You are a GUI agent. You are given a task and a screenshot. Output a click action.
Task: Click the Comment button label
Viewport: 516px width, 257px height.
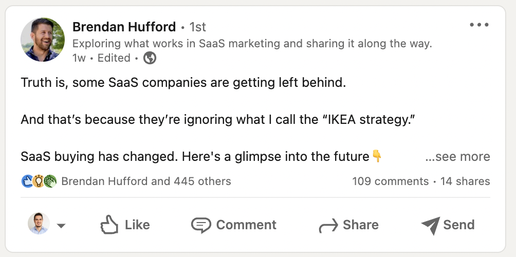point(246,225)
